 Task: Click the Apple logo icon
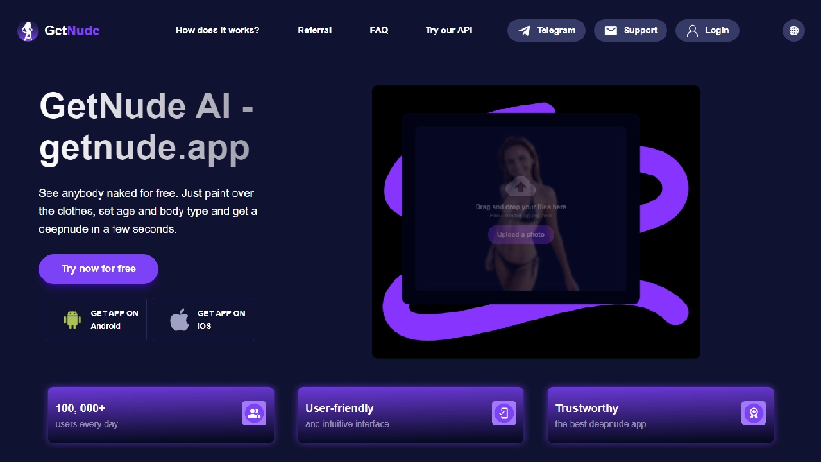[x=179, y=319]
